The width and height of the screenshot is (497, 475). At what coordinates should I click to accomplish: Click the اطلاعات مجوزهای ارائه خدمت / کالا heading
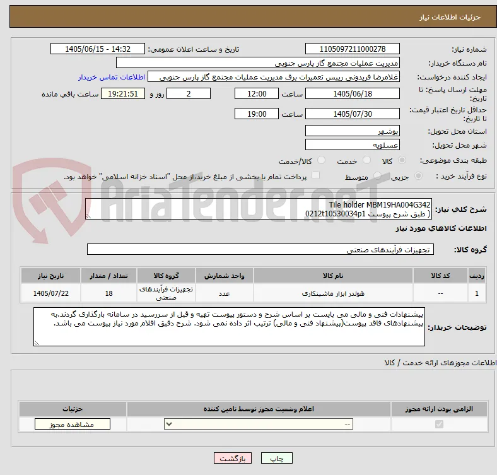point(440,363)
